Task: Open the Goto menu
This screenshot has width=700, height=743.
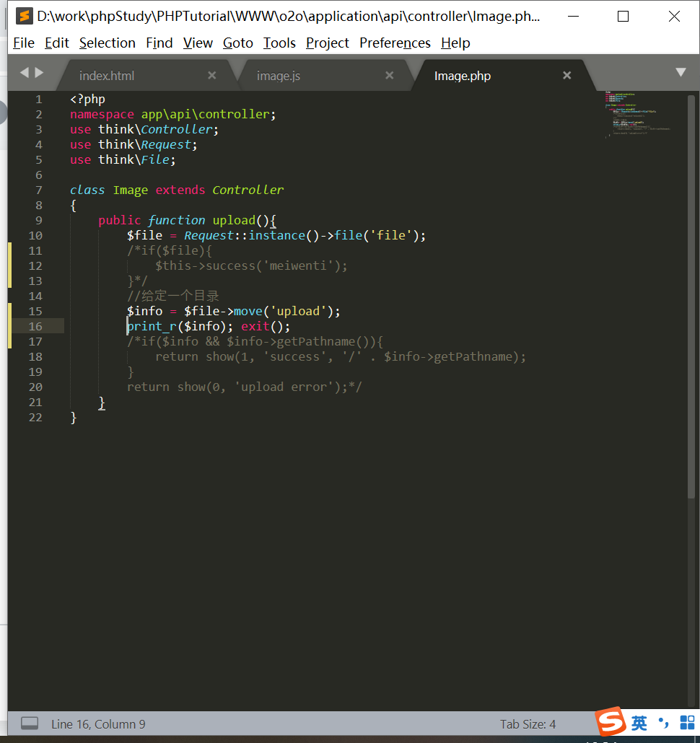Action: tap(237, 43)
